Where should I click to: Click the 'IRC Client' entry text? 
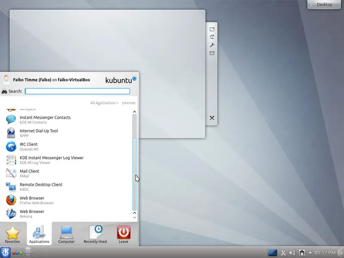point(29,144)
